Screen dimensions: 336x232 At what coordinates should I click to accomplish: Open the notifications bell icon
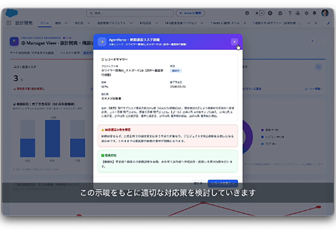point(314,13)
